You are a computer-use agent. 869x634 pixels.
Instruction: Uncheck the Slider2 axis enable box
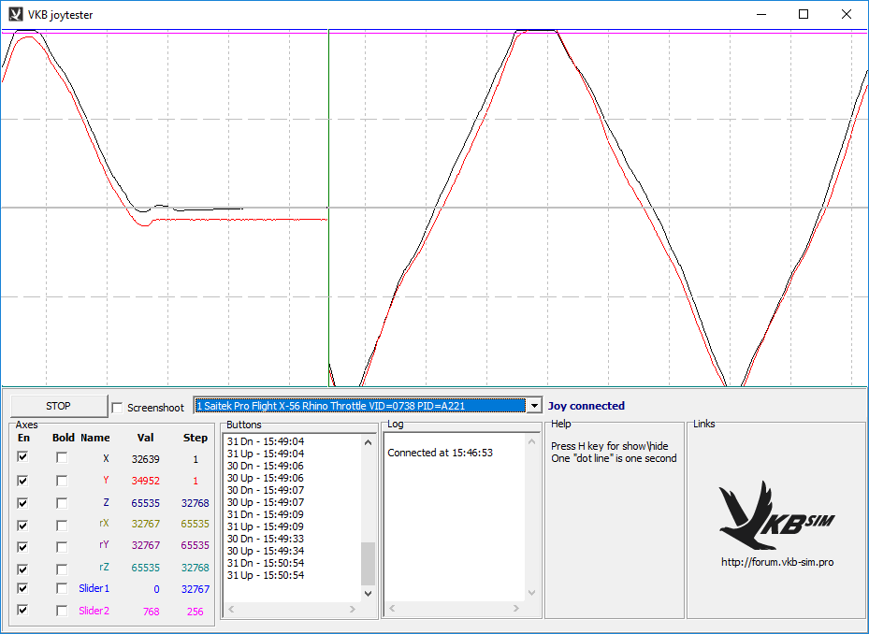[23, 610]
